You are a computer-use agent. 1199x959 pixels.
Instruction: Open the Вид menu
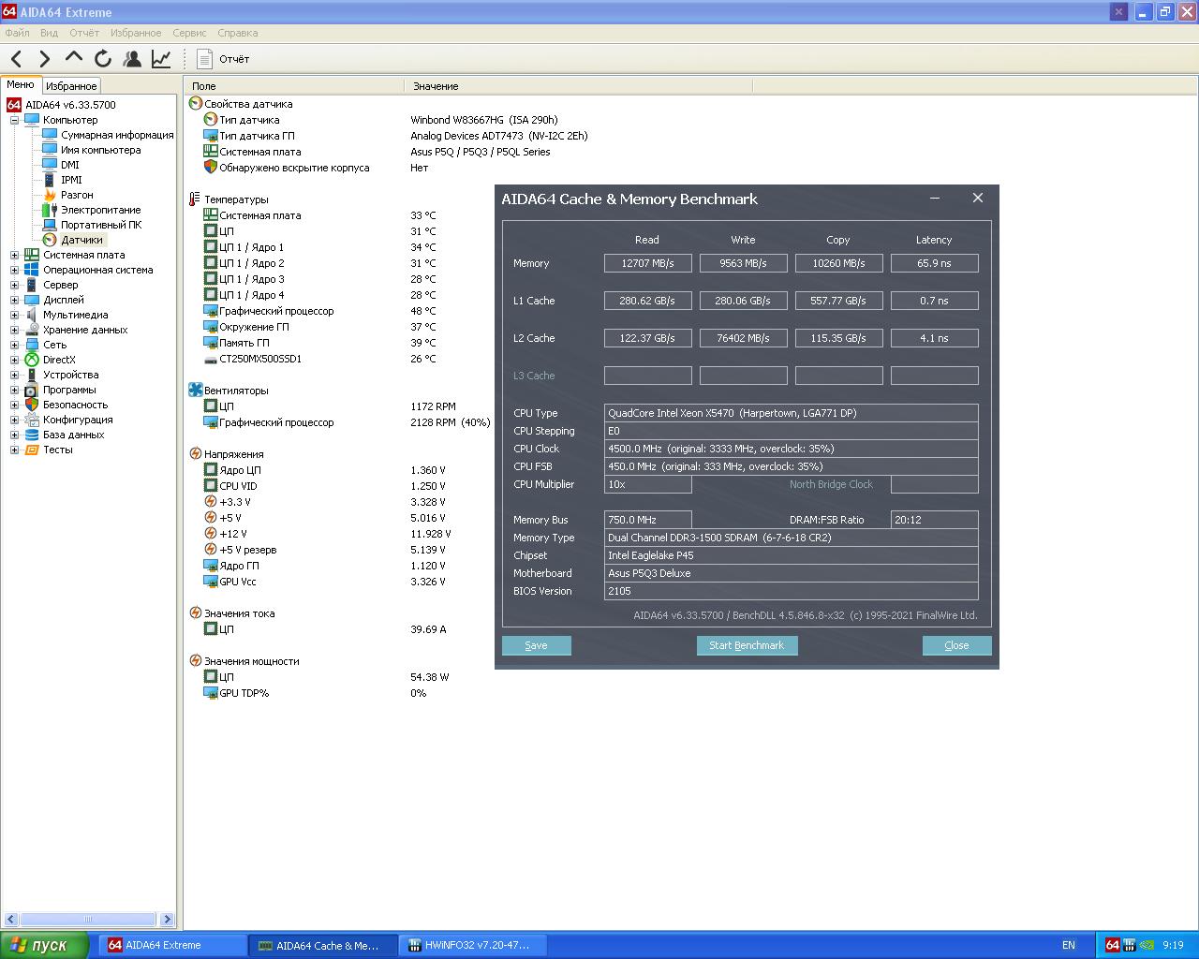tap(50, 33)
